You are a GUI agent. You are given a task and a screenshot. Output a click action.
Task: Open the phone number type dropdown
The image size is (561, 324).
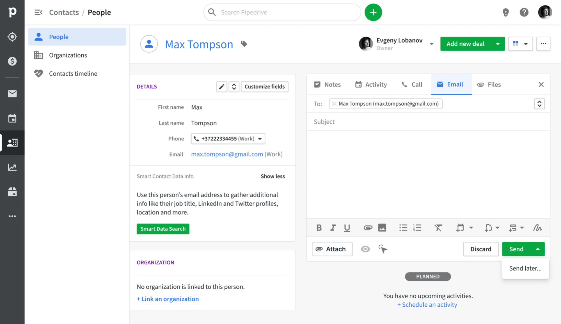pyautogui.click(x=260, y=138)
